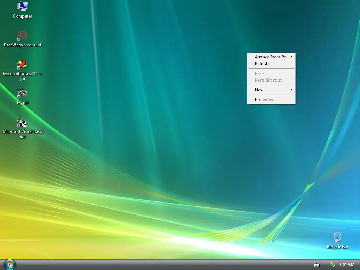360x270 pixels.
Task: Open the Start menu orb
Action: (9, 265)
